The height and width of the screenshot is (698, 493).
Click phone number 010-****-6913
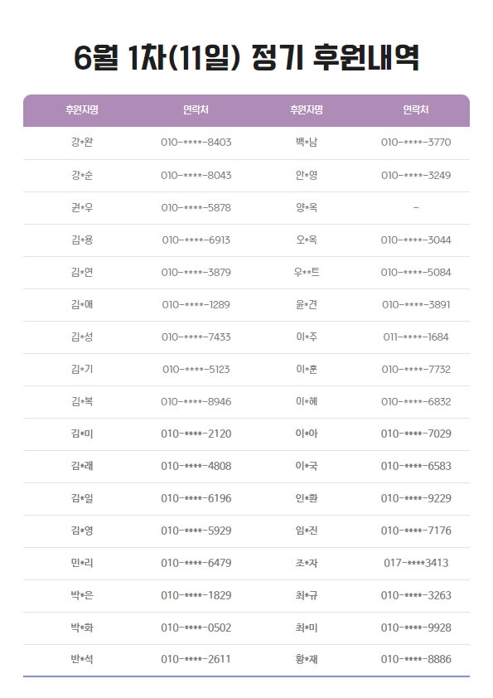pyautogui.click(x=196, y=240)
